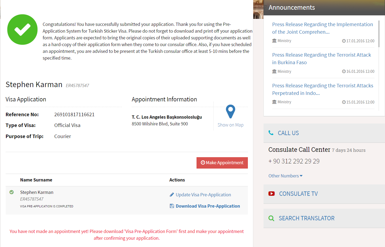Click clock icon beside 17.01.2016 12:00
The height and width of the screenshot is (247, 385).
(344, 41)
